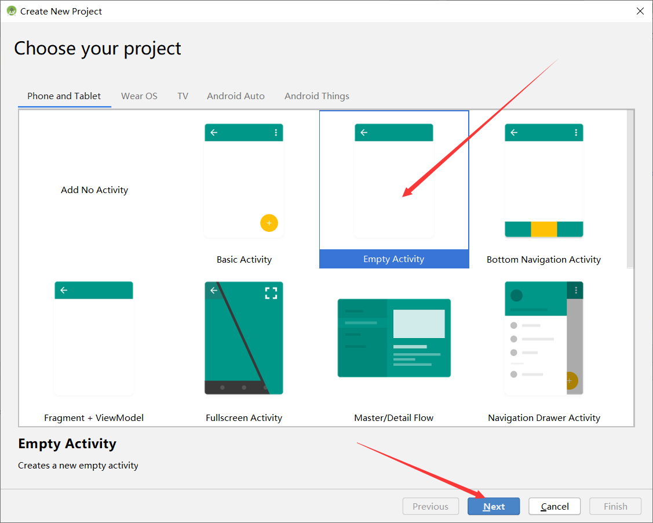Click the bold Empty Activity heading below the list
Viewport: 653px width, 523px height.
(67, 444)
